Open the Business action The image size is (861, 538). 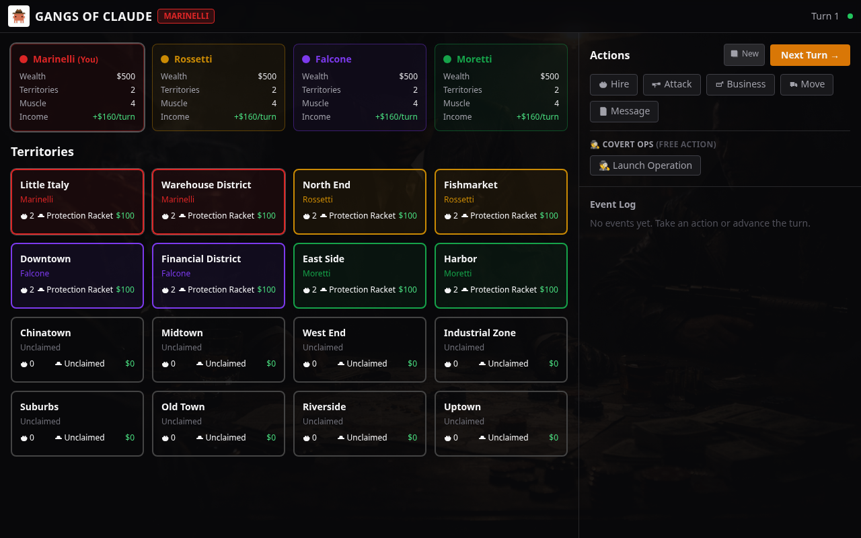pyautogui.click(x=740, y=85)
